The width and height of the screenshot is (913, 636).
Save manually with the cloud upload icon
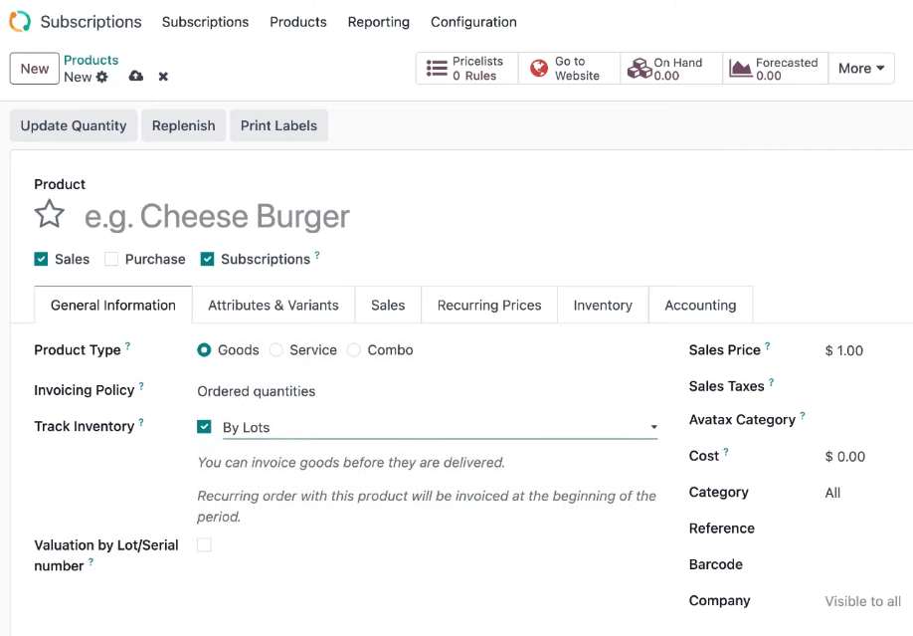[135, 77]
